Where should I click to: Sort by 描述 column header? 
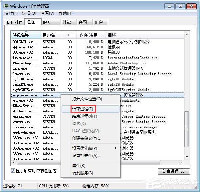[145, 35]
